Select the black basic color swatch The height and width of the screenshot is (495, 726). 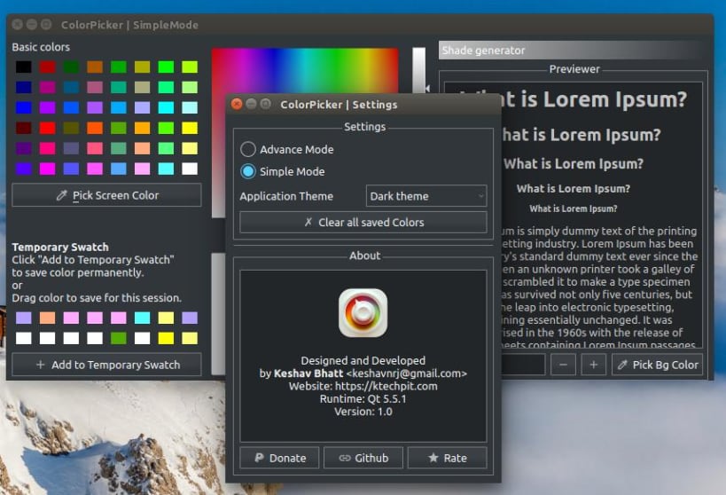point(24,67)
